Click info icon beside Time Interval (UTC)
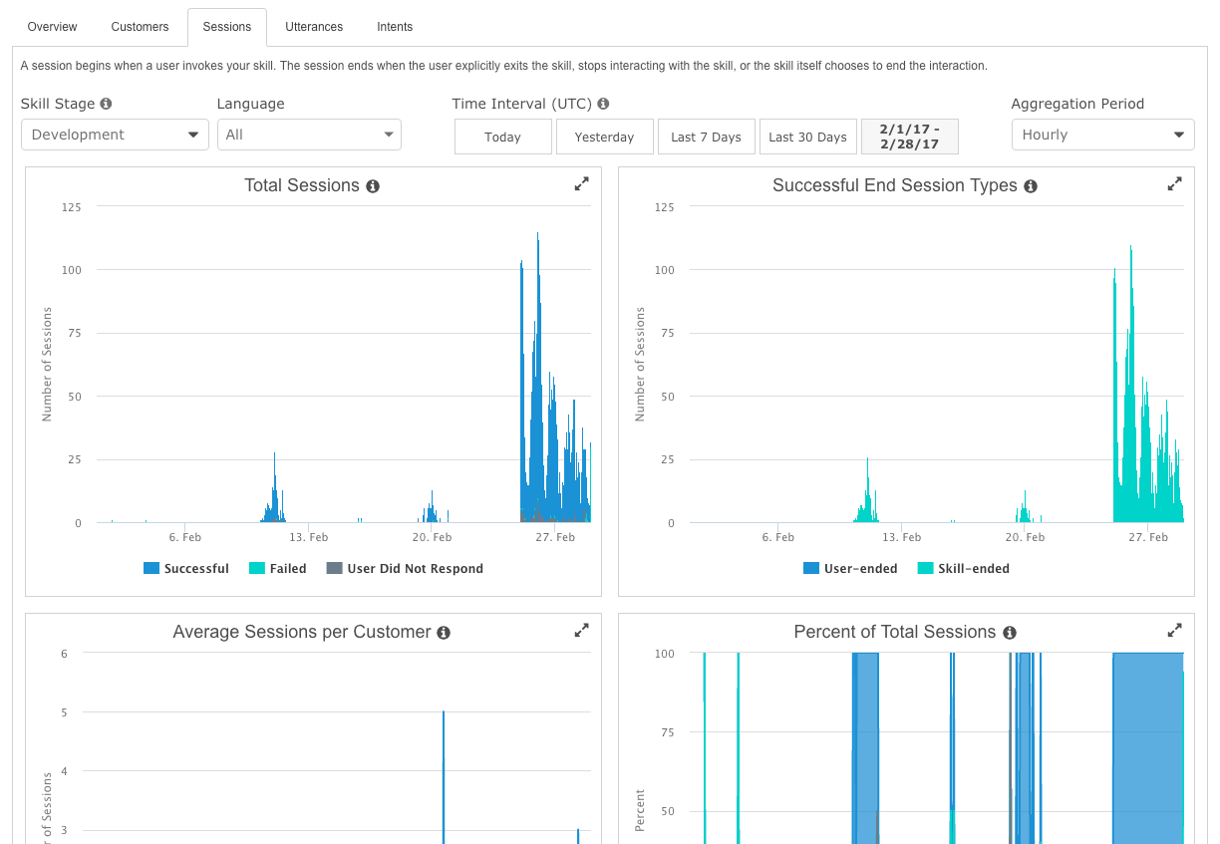The width and height of the screenshot is (1220, 844). pos(603,104)
